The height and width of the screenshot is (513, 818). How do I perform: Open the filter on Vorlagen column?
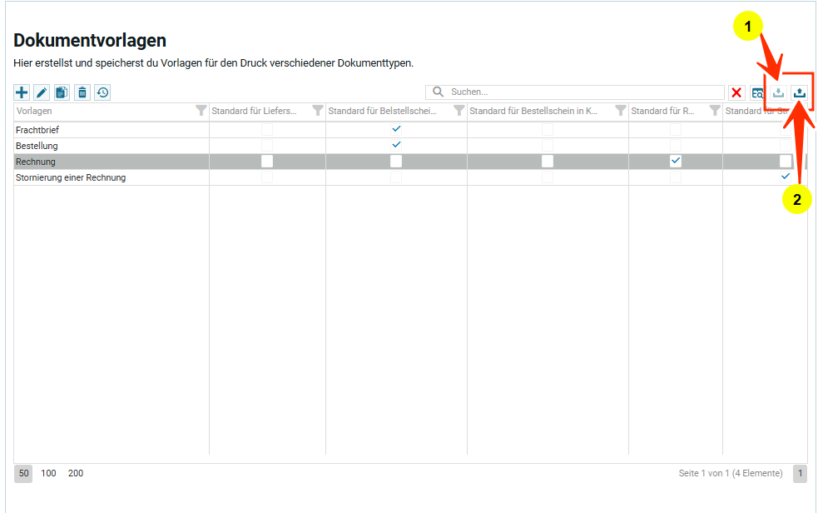(201, 111)
